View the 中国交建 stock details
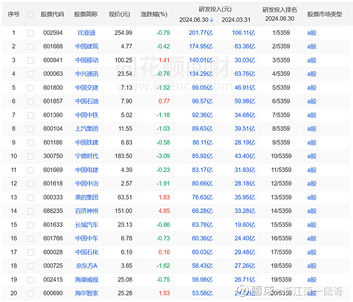Image resolution: width=353 pixels, height=302 pixels. (x=86, y=88)
